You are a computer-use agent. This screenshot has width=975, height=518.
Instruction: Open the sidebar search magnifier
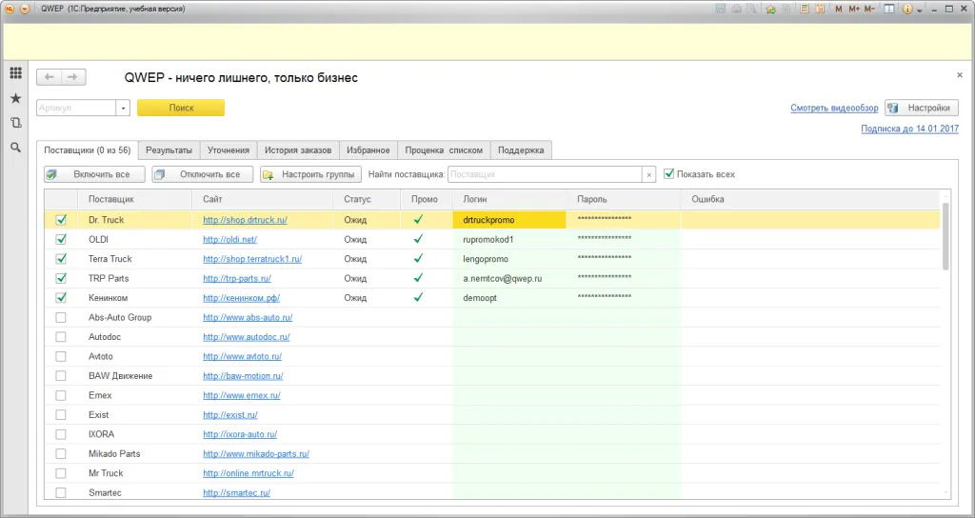(x=15, y=148)
